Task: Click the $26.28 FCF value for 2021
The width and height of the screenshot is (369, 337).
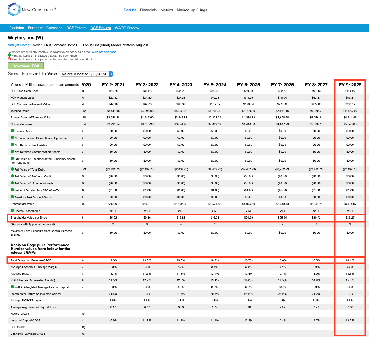Action: pos(113,91)
